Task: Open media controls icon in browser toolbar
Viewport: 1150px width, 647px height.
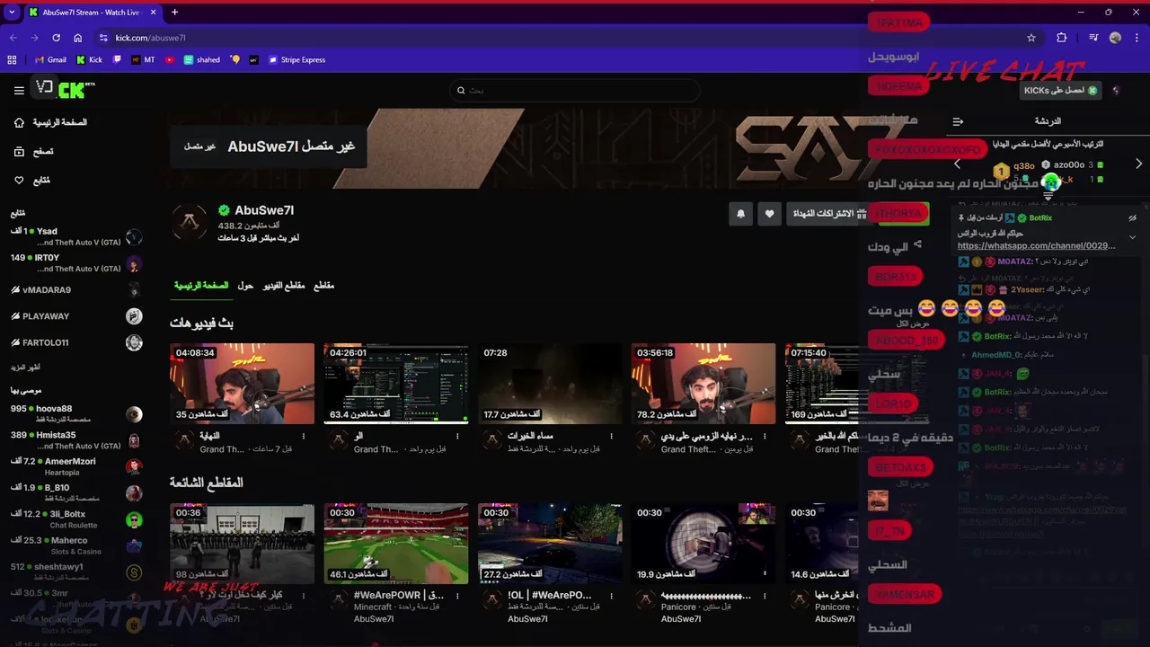Action: click(x=1093, y=38)
